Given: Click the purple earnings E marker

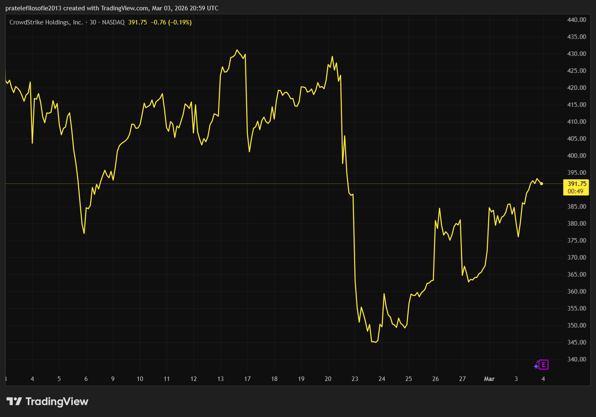Looking at the screenshot, I should tap(543, 365).
